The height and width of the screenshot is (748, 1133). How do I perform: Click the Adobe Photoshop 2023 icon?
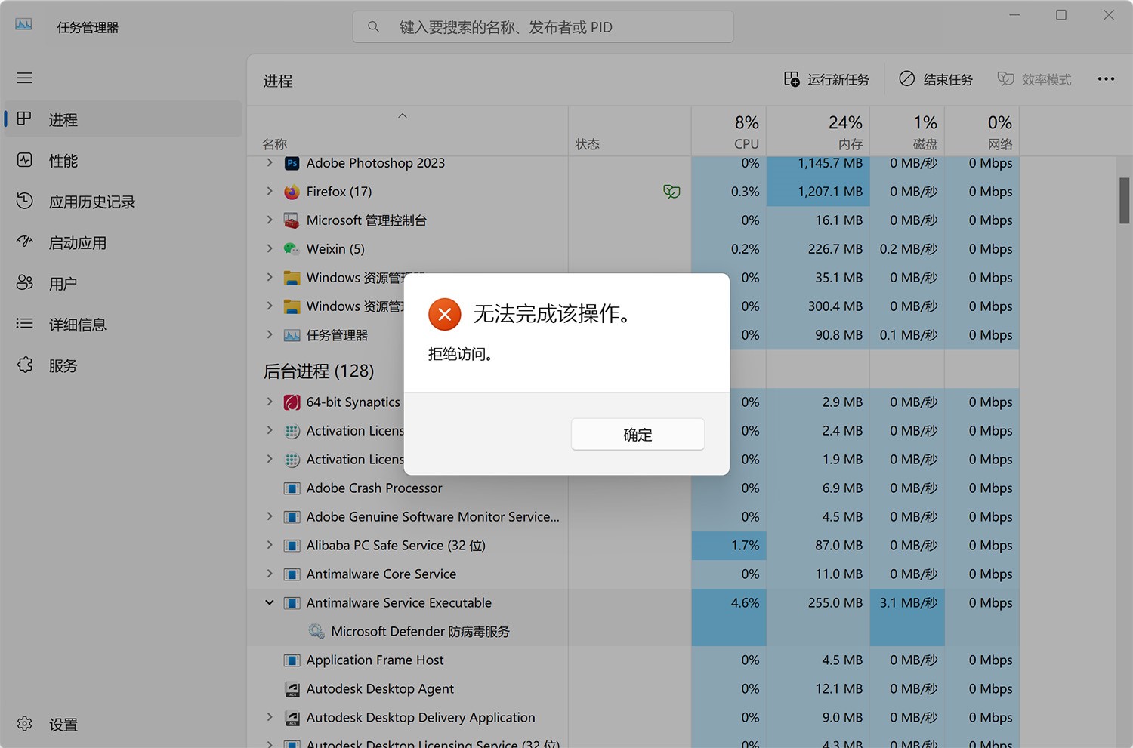click(292, 163)
